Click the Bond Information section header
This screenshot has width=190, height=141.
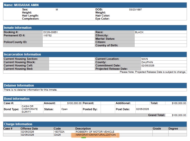pos(17,99)
